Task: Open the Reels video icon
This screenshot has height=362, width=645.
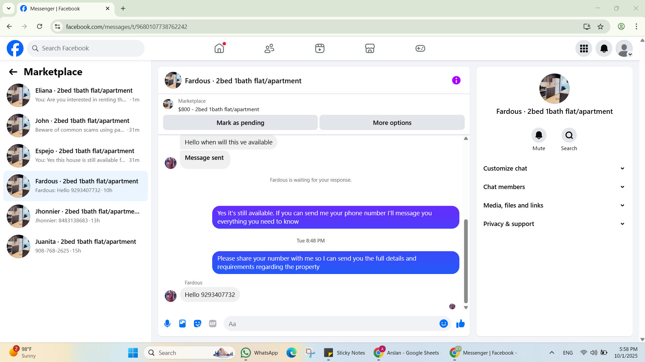Action: coord(320,48)
